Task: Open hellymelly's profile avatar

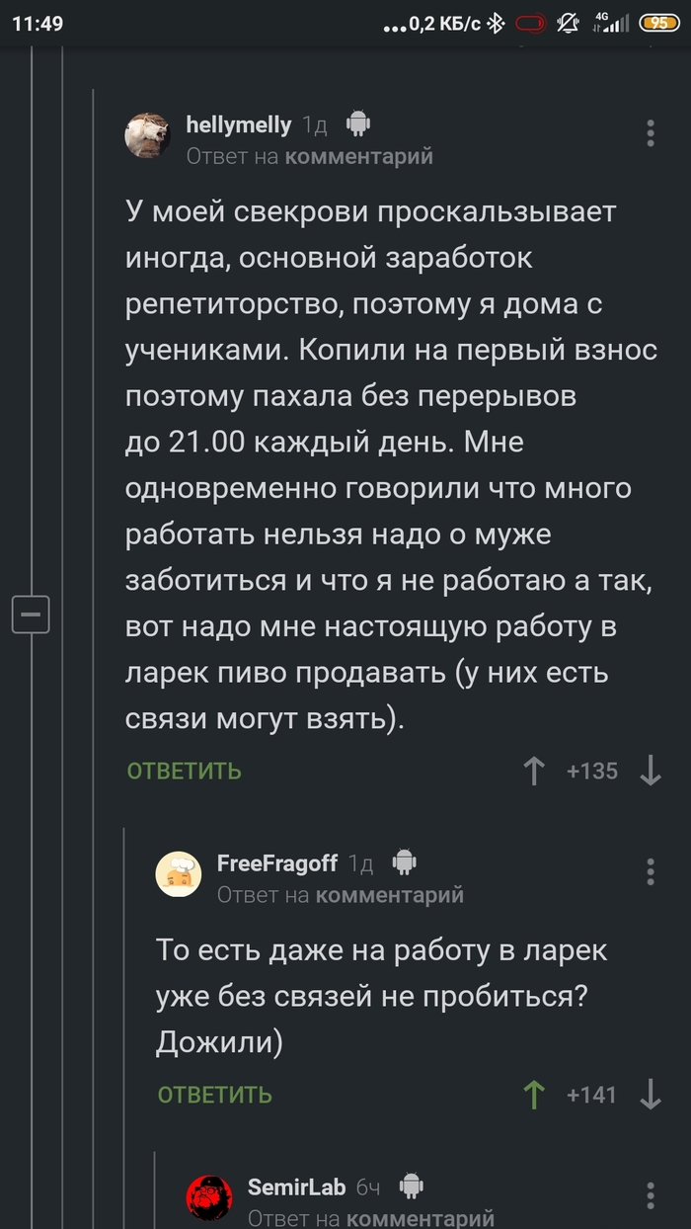Action: [x=148, y=135]
